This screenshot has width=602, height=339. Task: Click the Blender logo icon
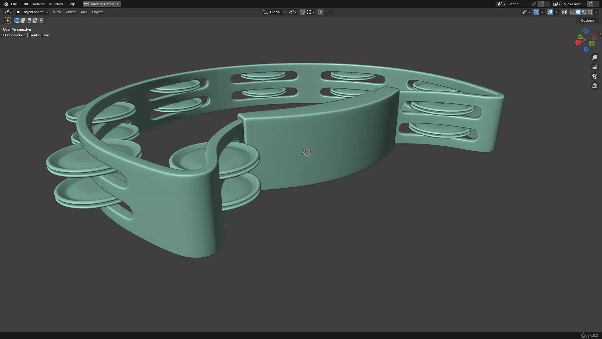[x=6, y=4]
